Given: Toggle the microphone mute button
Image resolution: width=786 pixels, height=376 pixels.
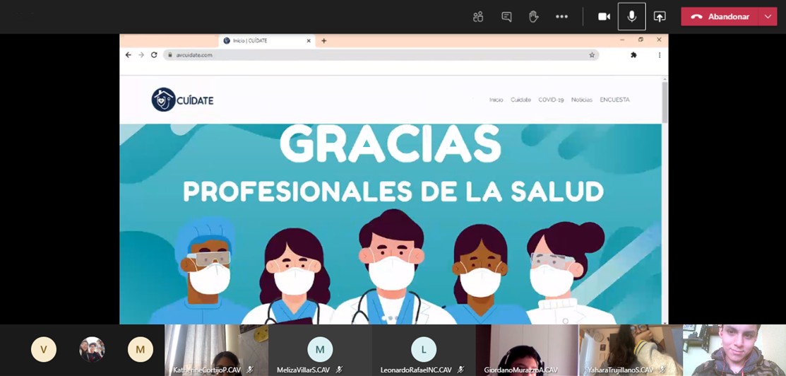Looking at the screenshot, I should (x=631, y=16).
